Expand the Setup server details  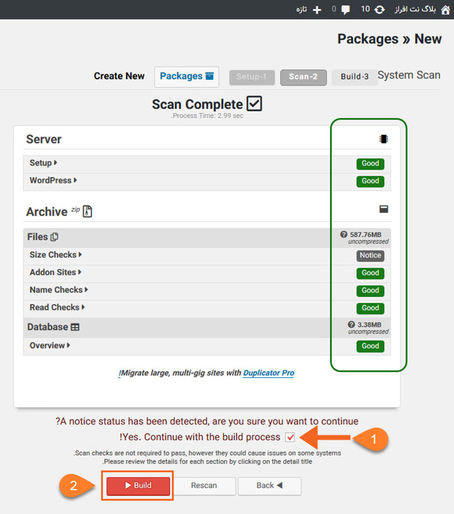43,163
